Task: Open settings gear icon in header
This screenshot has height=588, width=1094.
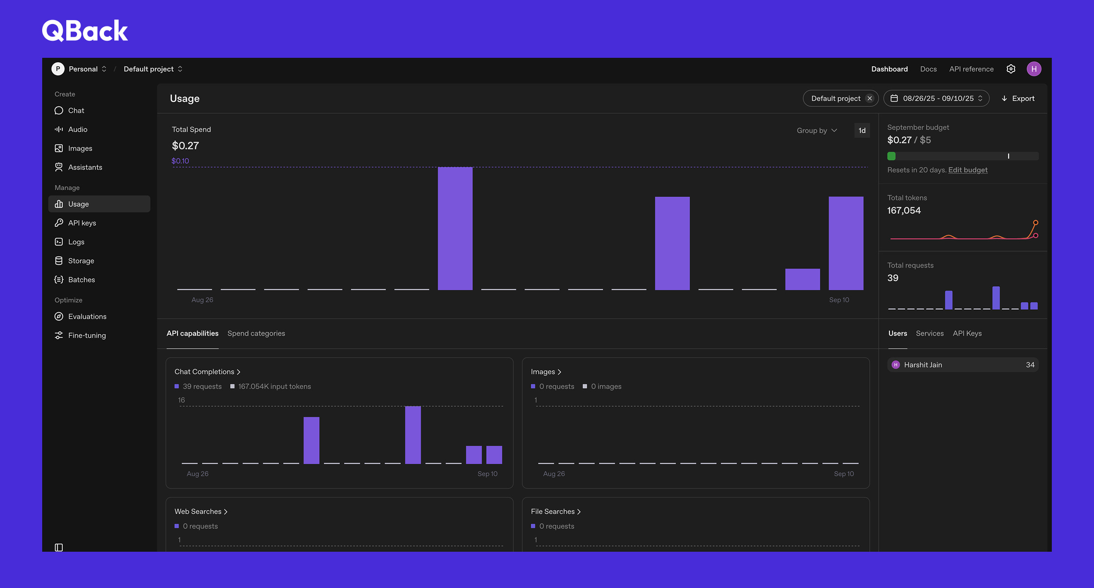Action: tap(1011, 69)
